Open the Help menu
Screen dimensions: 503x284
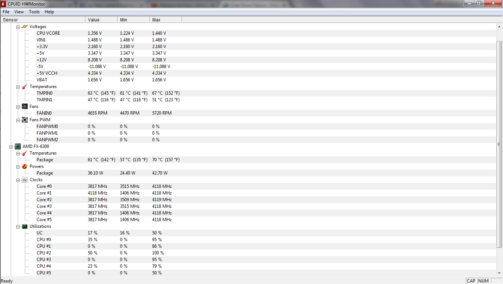click(x=49, y=12)
